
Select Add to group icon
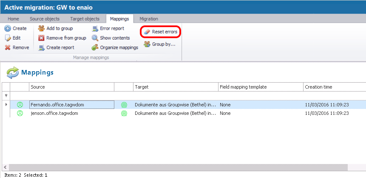pyautogui.click(x=41, y=28)
